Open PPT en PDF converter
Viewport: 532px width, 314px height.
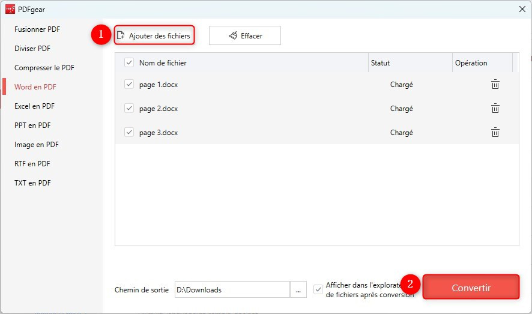click(x=32, y=125)
